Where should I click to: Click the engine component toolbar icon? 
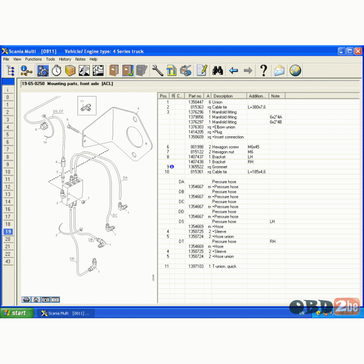click(x=186, y=70)
